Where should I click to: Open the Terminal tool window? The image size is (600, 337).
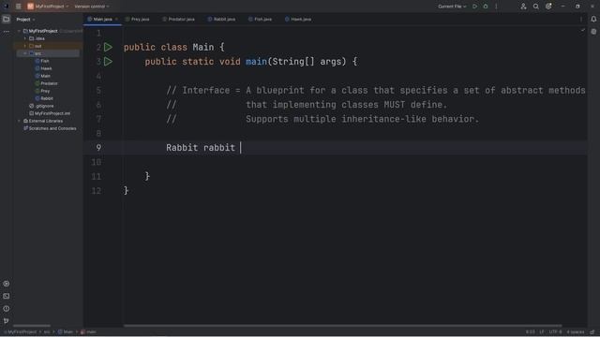tap(7, 296)
